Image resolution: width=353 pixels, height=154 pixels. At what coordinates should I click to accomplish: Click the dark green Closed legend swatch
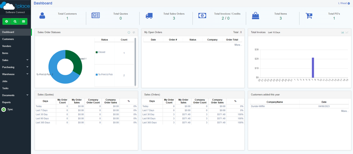click(97, 52)
